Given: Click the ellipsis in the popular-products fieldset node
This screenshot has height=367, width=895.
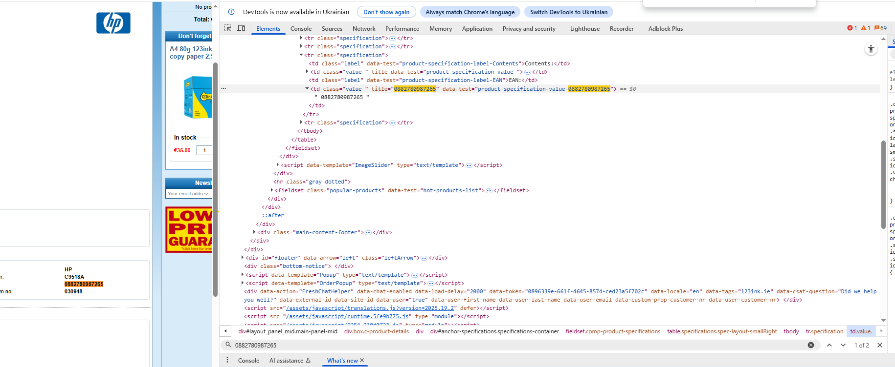Looking at the screenshot, I should 489,191.
